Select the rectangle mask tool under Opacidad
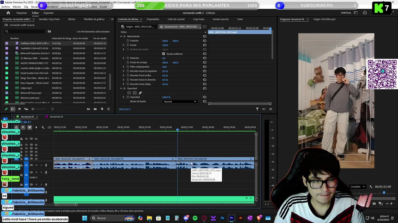 coord(135,93)
